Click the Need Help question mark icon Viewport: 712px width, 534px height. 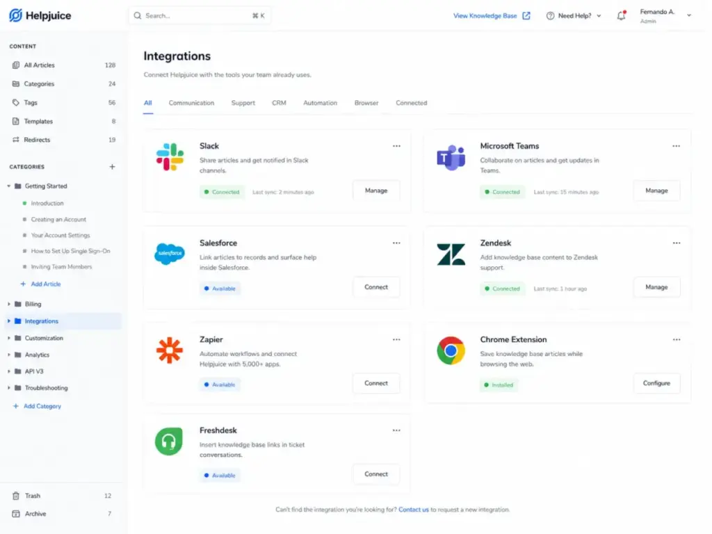(551, 16)
